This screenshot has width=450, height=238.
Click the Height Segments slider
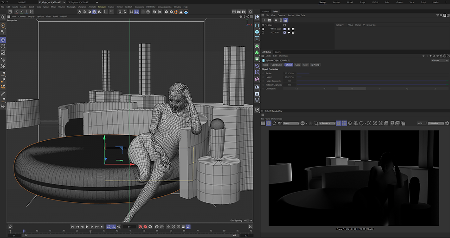(x=372, y=81)
